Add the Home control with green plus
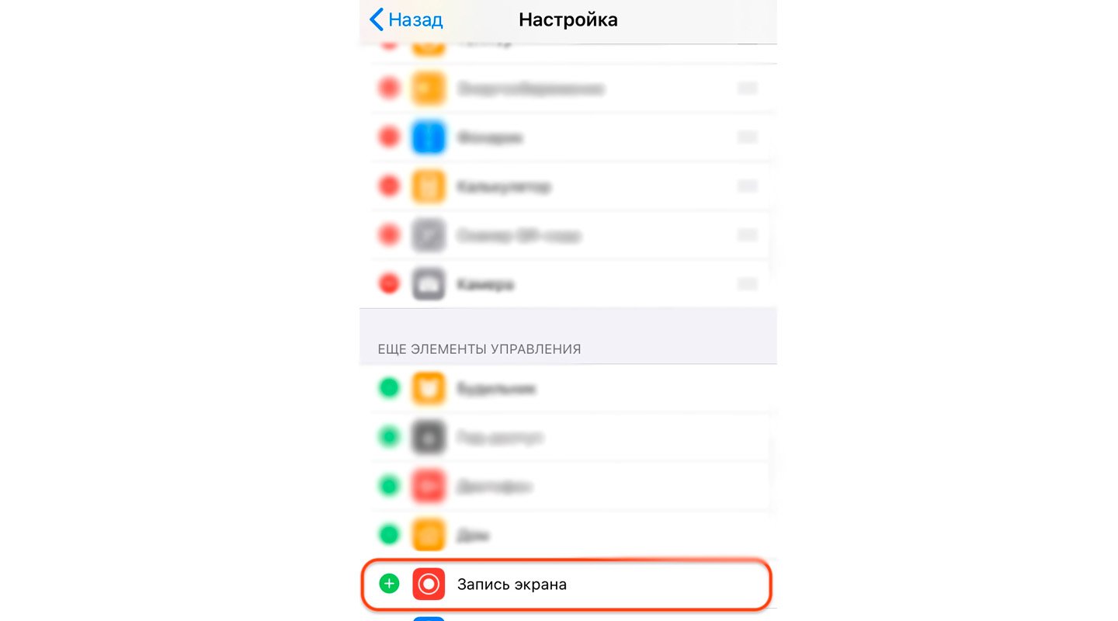The width and height of the screenshot is (1118, 621). 389,535
